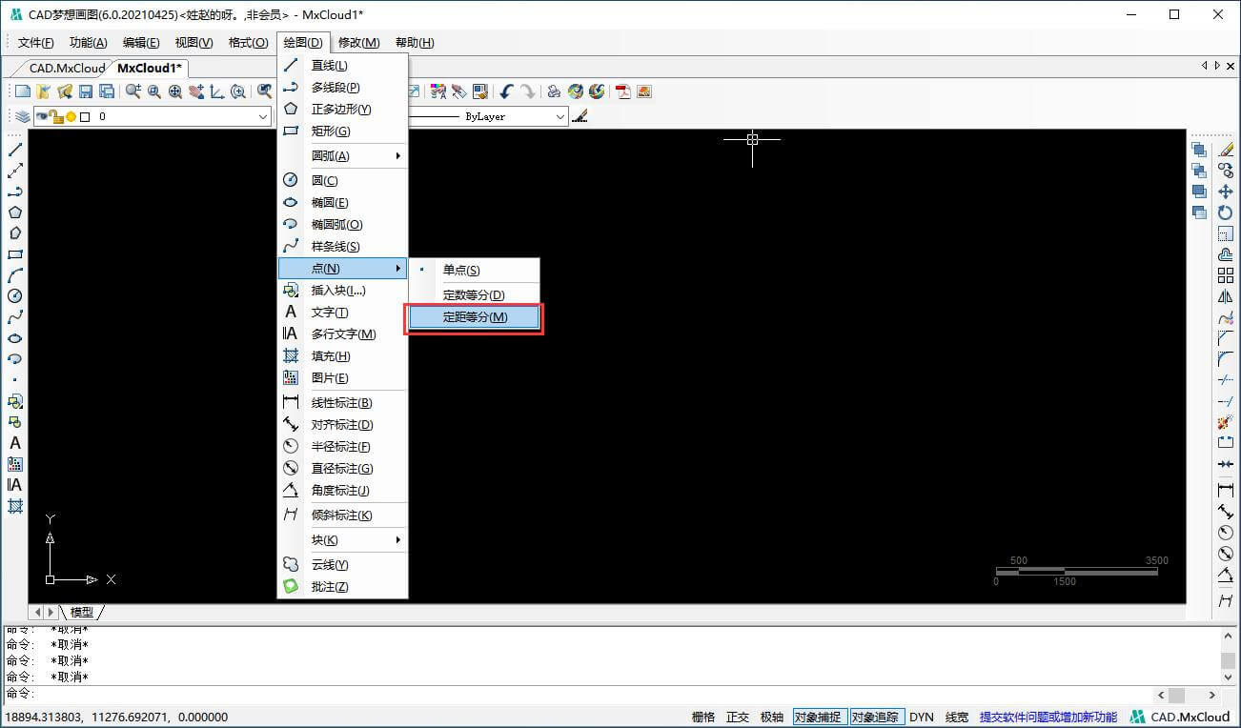Click the Offset tool in right toolbar
This screenshot has width=1241, height=728.
(1226, 254)
